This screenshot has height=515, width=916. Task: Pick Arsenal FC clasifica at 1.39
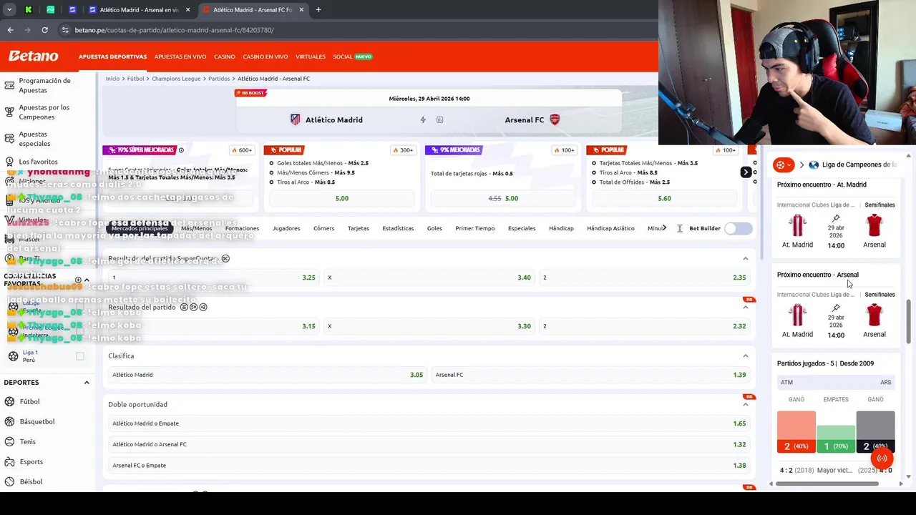[590, 375]
